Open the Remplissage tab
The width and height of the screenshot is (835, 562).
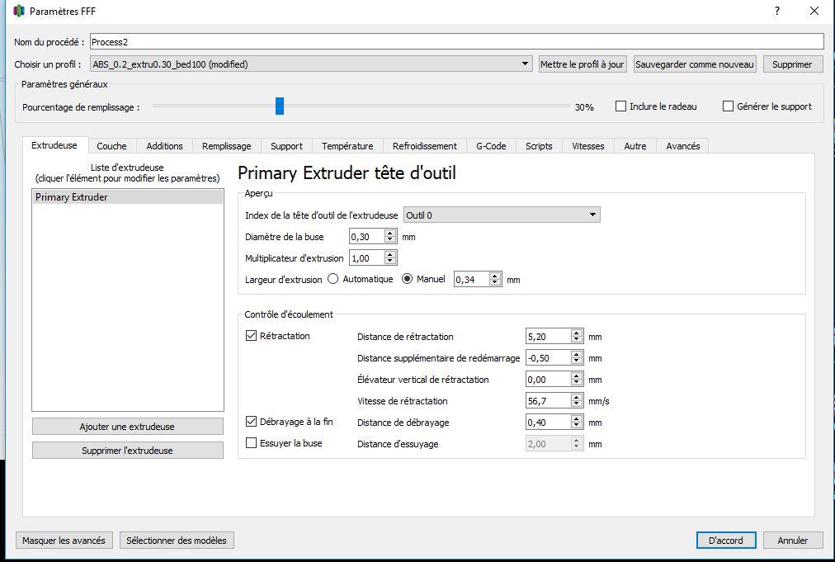(x=226, y=146)
